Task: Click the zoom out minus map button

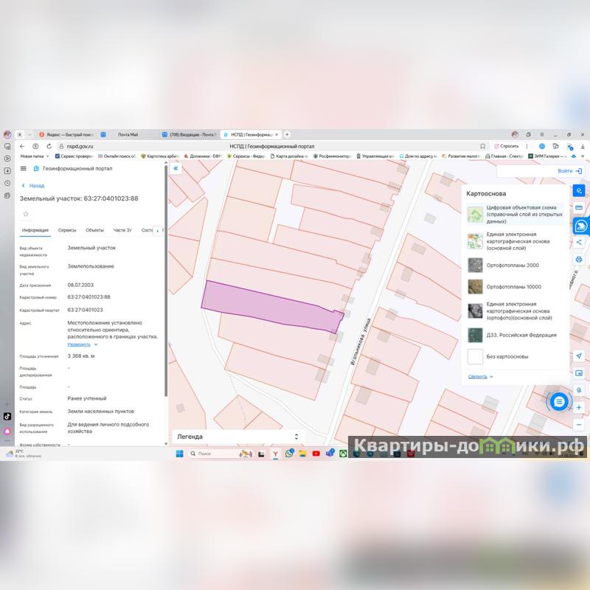Action: [x=579, y=426]
